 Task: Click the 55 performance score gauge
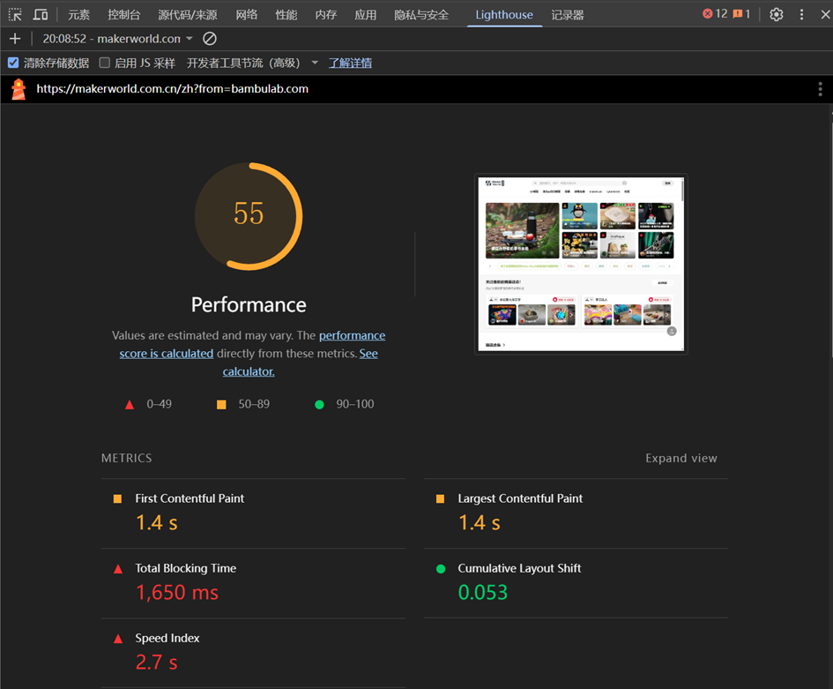coord(249,216)
